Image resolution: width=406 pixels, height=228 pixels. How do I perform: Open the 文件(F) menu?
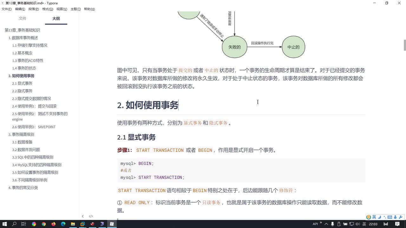tap(7, 9)
